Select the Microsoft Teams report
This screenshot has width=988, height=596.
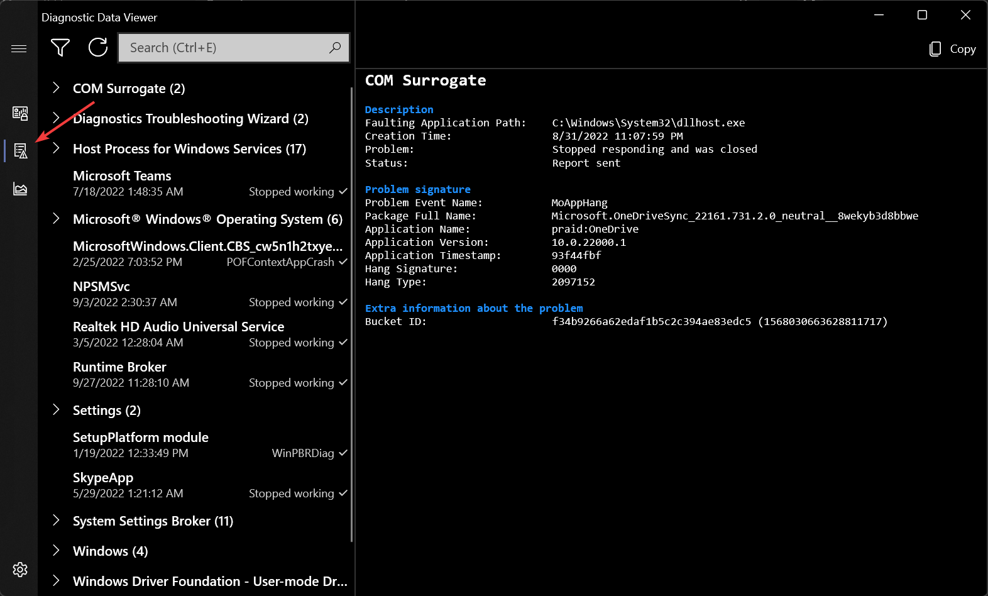(195, 184)
